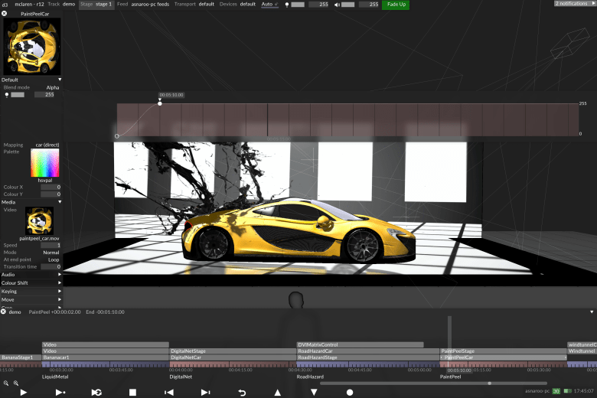
Task: Select the PaintPeelStage layer on timeline
Action: pos(504,351)
